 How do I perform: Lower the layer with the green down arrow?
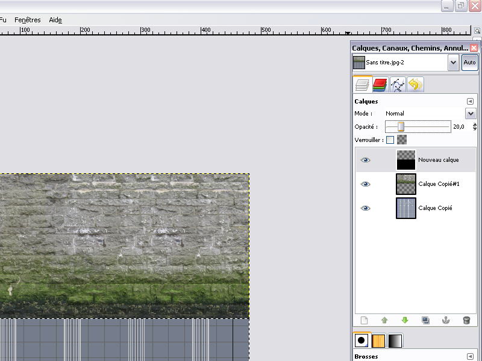point(405,321)
